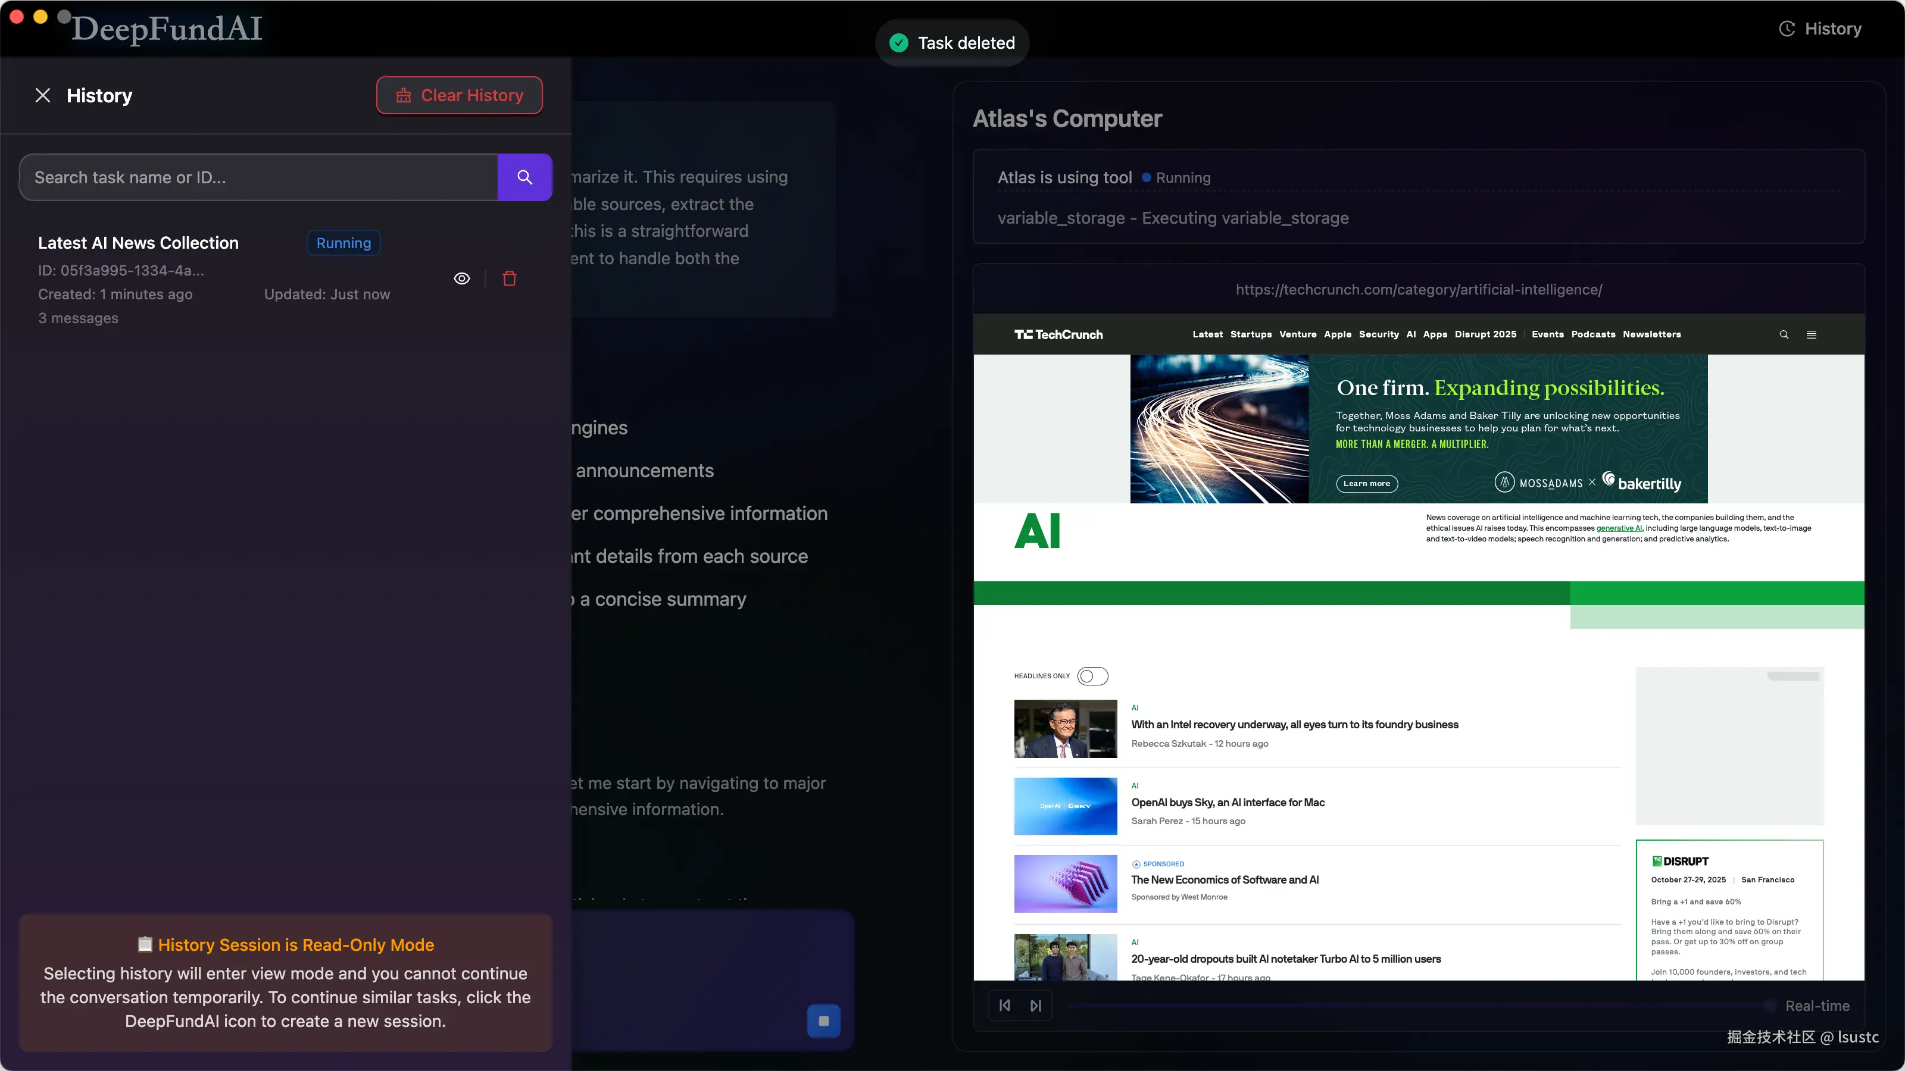
Task: Click the red trash icon for Latest AI News Collection
Action: coord(510,278)
